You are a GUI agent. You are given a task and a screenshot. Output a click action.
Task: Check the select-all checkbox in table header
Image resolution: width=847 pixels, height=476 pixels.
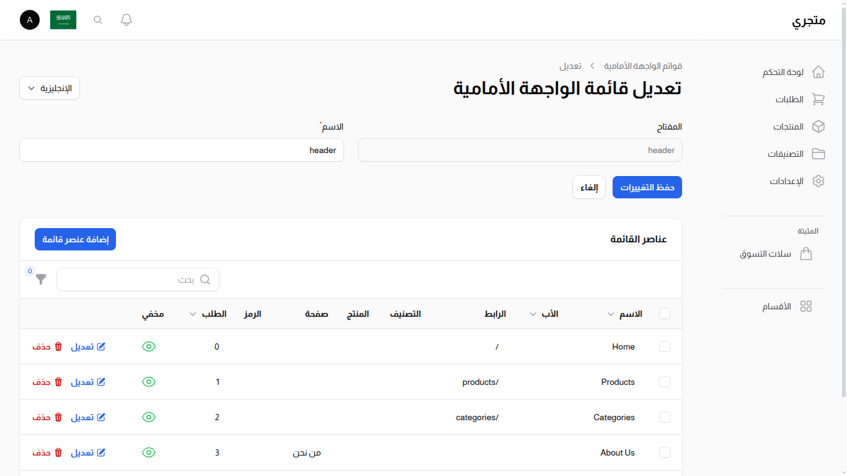pos(665,314)
